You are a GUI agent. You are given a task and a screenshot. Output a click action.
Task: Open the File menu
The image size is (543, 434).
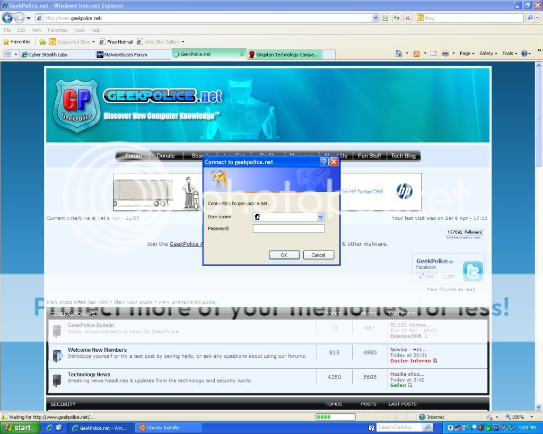[7, 30]
